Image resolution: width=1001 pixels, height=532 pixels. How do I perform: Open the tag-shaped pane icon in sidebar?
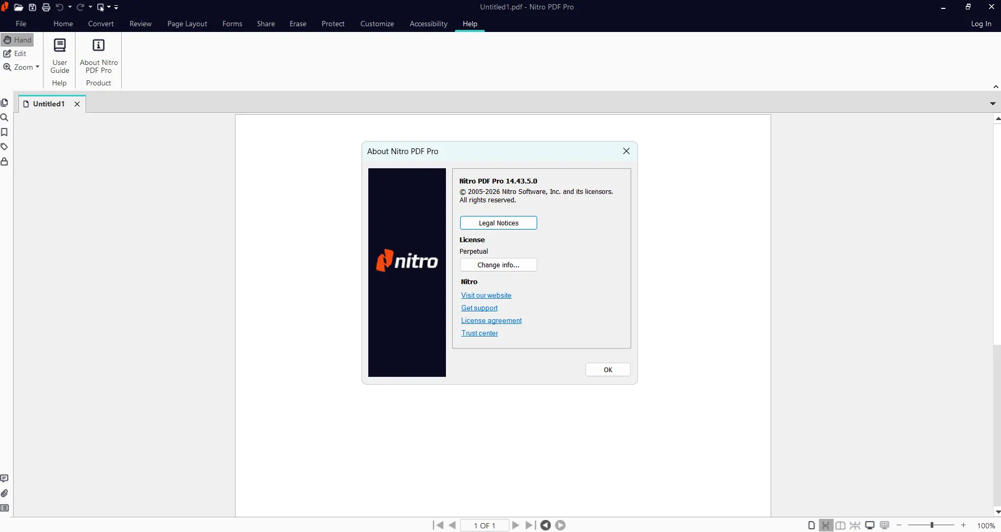click(5, 147)
